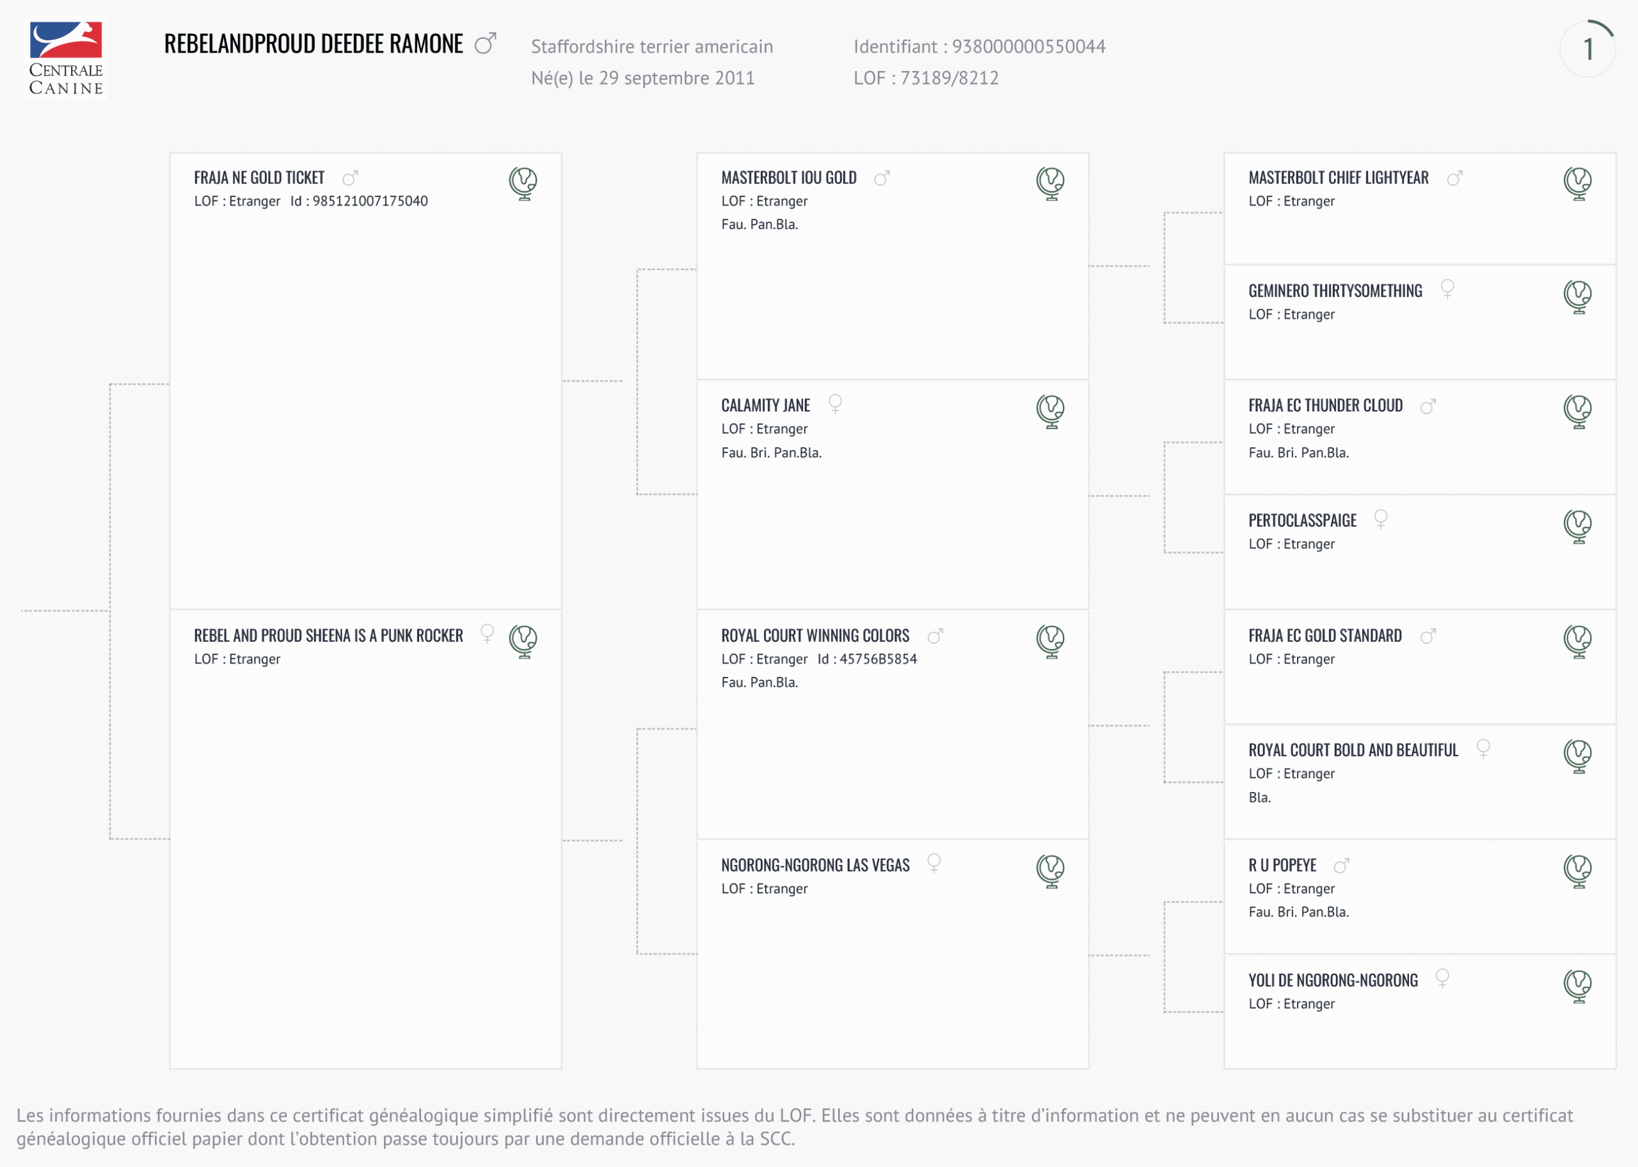This screenshot has height=1167, width=1638.
Task: Open REBEL AND PROUD SHEENA IS A PUNK ROCKER
Action: [x=328, y=636]
